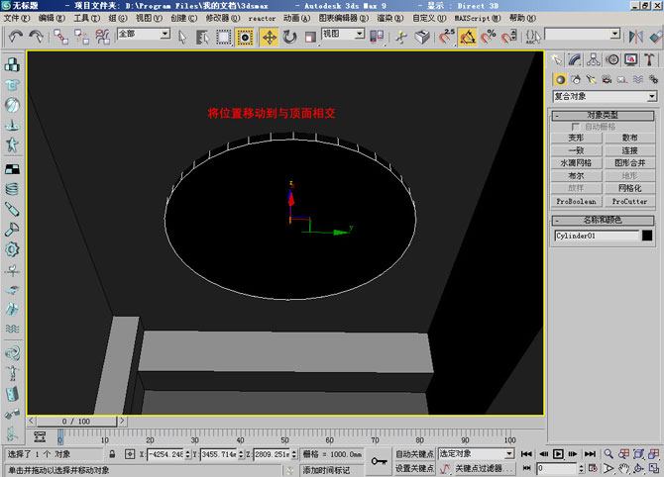Open the 文件 menu
This screenshot has height=477, width=664.
(x=17, y=18)
